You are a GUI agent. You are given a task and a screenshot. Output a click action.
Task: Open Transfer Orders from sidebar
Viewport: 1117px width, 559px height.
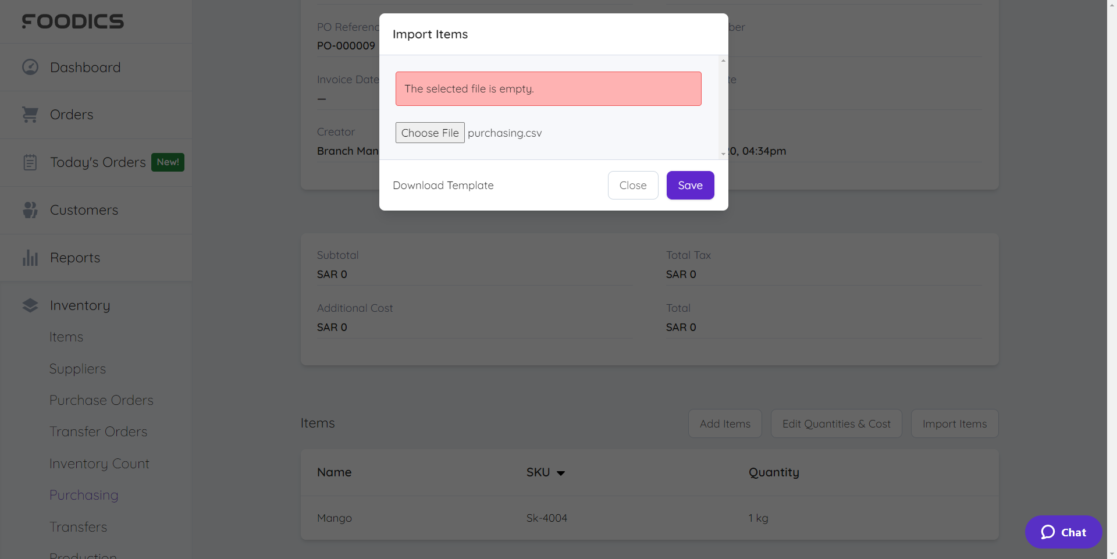[98, 432]
